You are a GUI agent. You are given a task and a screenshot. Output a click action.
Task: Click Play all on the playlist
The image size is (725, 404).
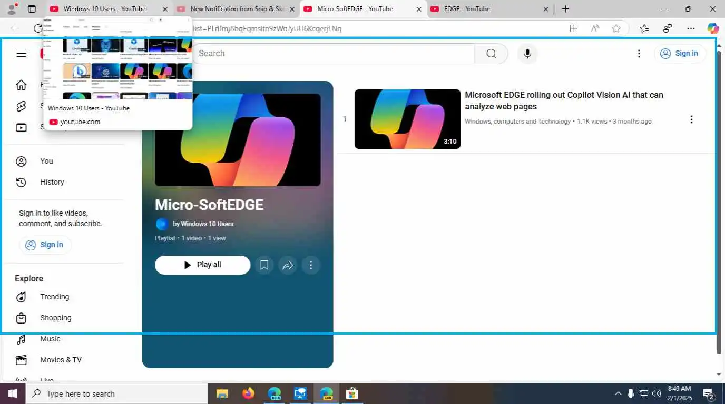[202, 265]
